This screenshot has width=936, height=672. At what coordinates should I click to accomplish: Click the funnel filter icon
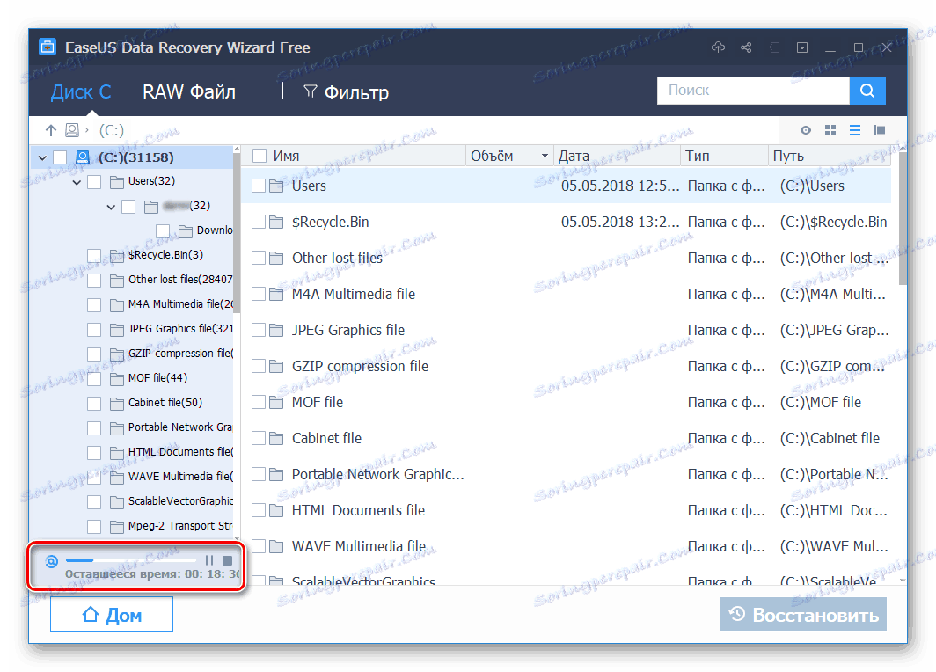tap(310, 91)
